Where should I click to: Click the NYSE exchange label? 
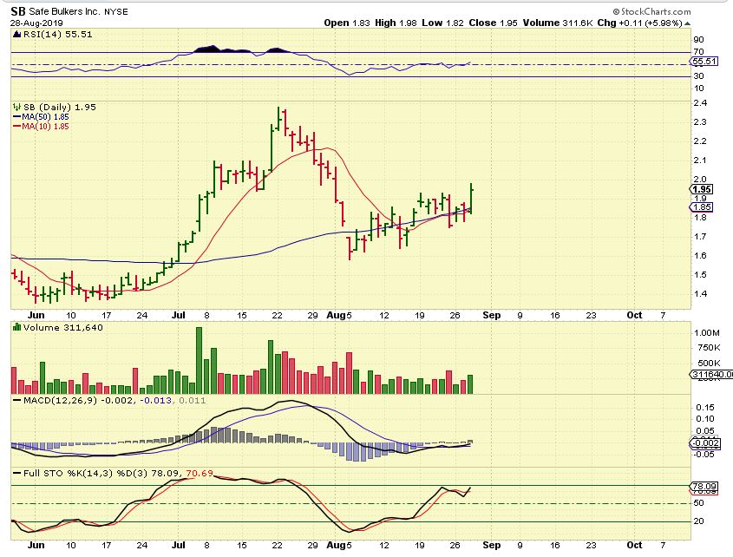116,11
